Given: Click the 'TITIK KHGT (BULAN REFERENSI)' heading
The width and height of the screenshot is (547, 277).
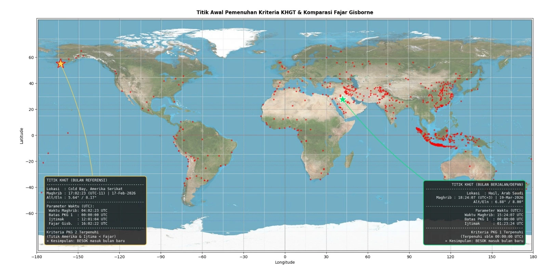Looking at the screenshot, I should point(77,180).
